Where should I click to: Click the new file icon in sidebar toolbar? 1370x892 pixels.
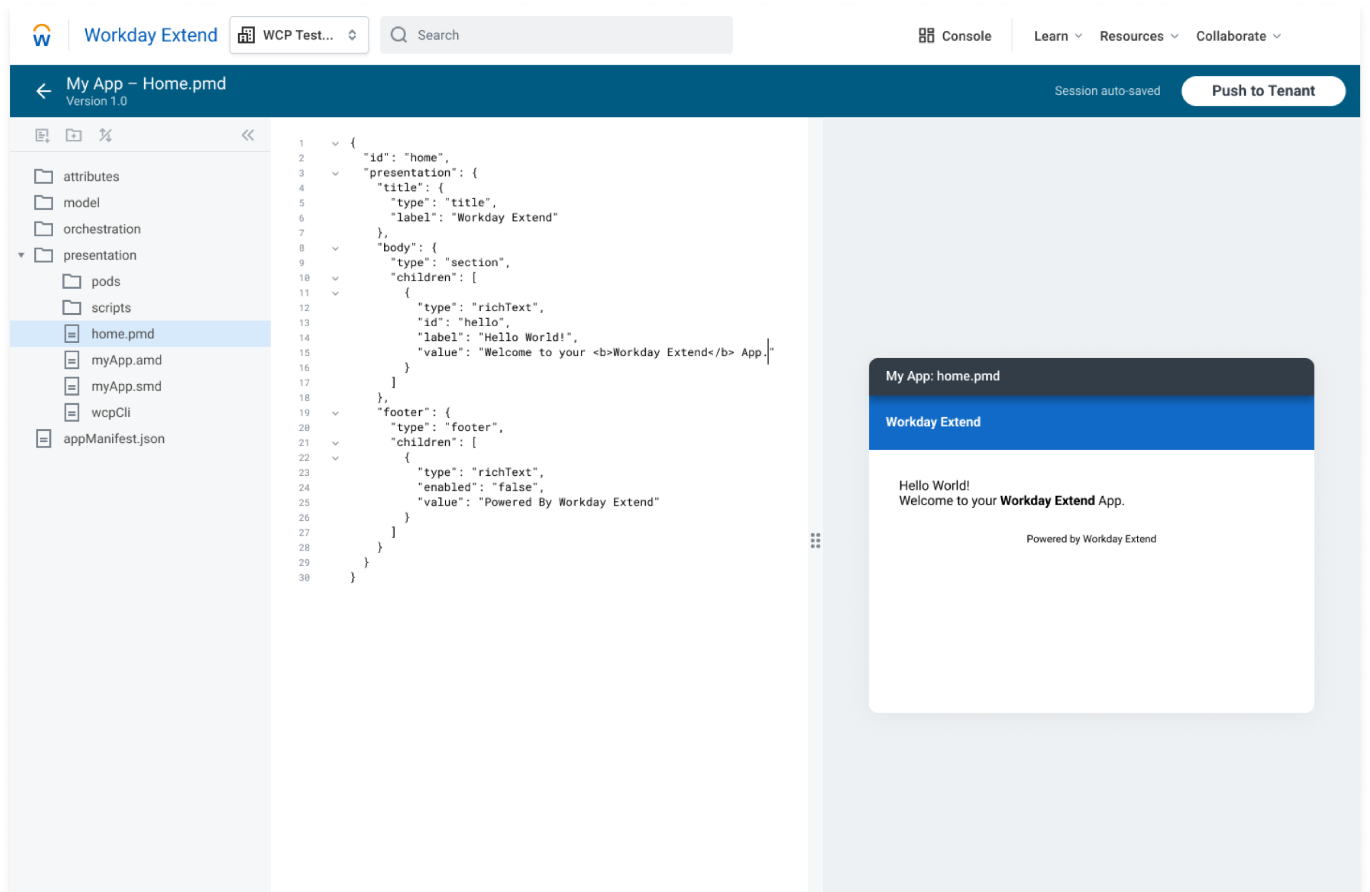(42, 135)
